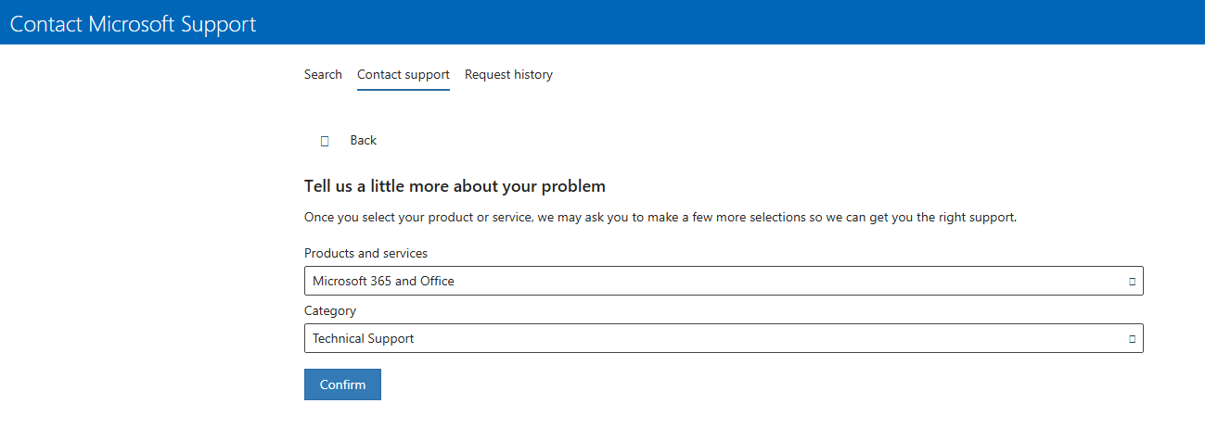This screenshot has width=1205, height=441.
Task: Click the Products and services field label
Action: pos(365,253)
